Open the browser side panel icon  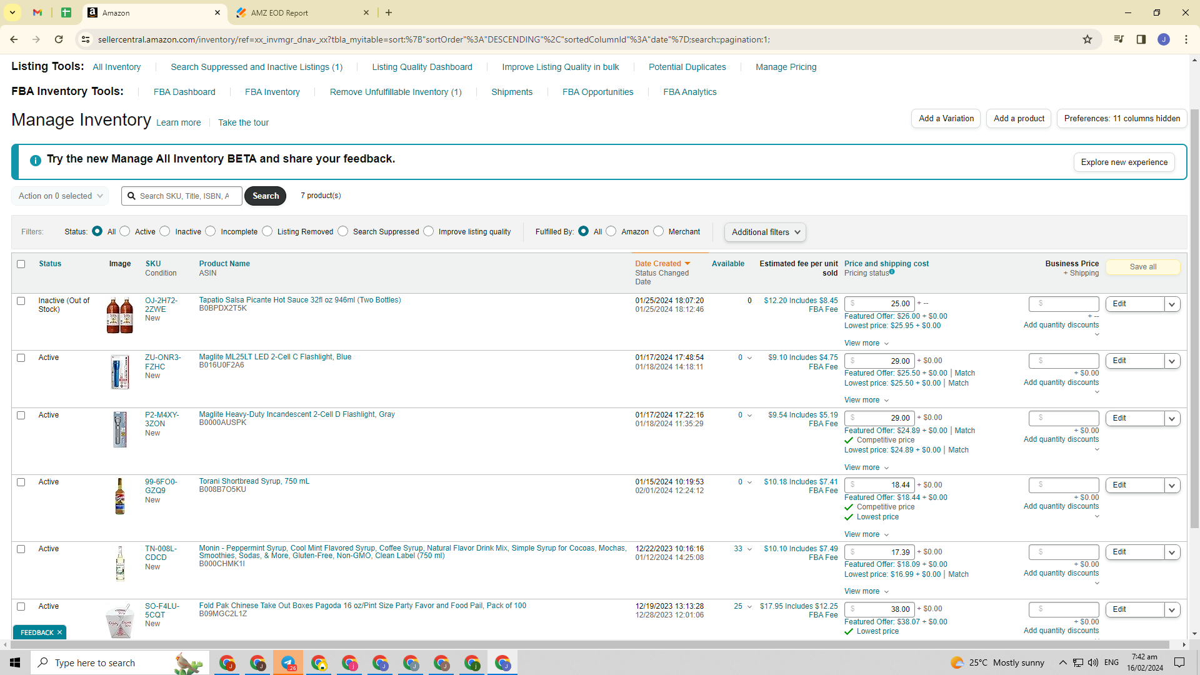click(1141, 39)
